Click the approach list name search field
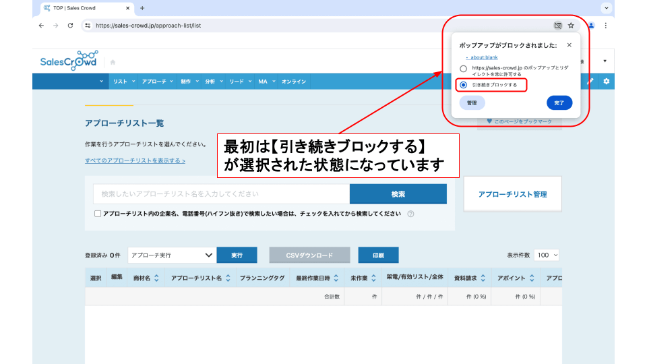 (221, 194)
